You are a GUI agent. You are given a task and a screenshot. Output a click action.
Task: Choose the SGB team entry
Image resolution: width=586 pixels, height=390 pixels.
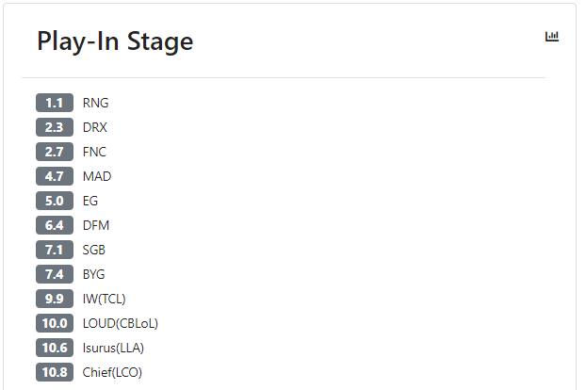click(x=94, y=250)
